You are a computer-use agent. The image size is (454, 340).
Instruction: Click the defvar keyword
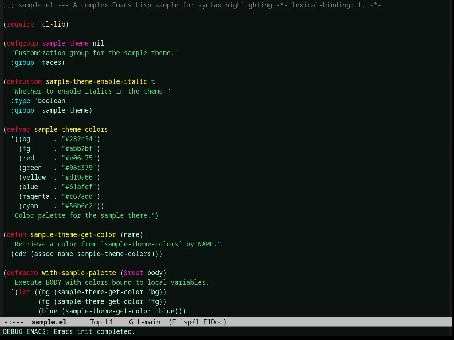coord(18,129)
